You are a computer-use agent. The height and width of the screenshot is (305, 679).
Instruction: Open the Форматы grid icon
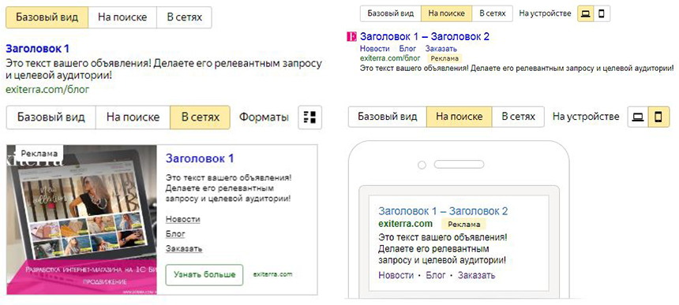click(x=309, y=117)
